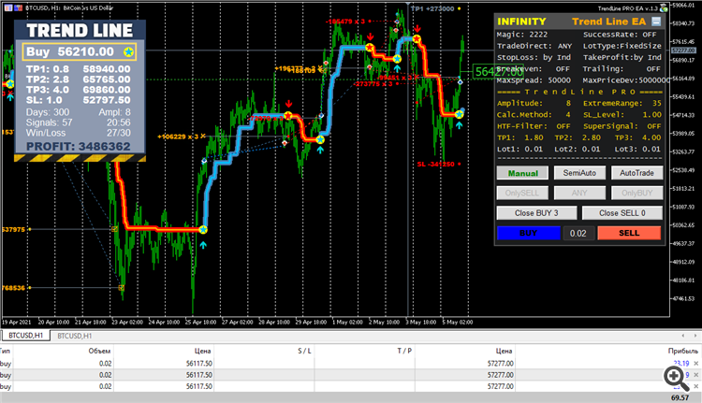Click the Amplitude: 8 parameter
Screen dimensions: 702x403
pos(534,104)
